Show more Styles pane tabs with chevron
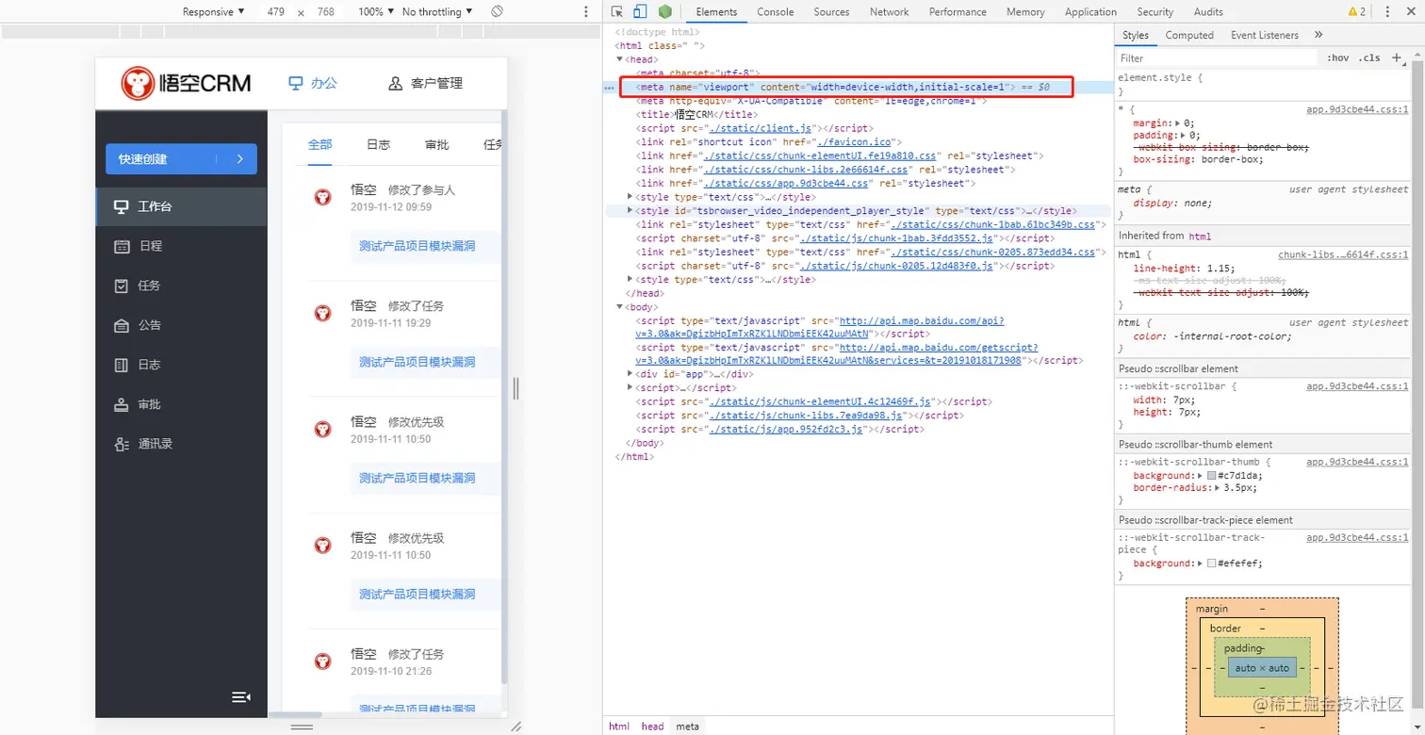This screenshot has width=1425, height=735. [1319, 35]
